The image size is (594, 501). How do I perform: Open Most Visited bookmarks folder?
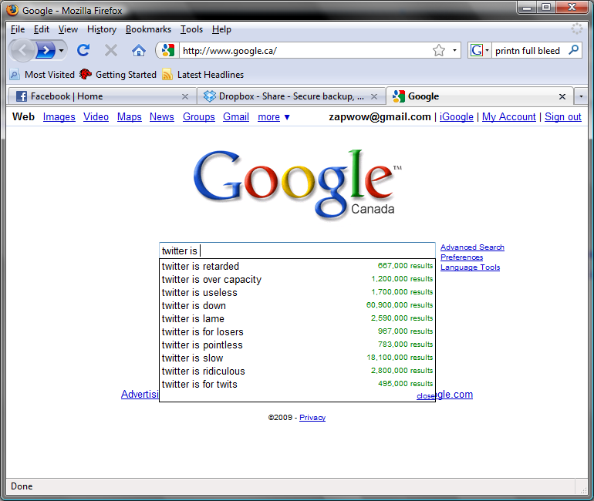(42, 75)
